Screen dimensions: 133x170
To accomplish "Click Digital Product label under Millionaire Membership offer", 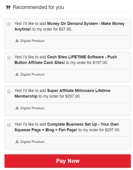I will pyautogui.click(x=32, y=108).
